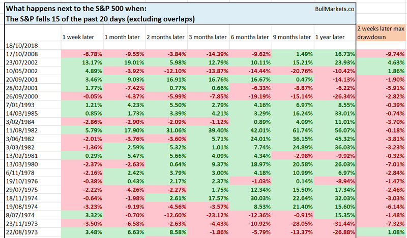The image size is (407, 238).
Task: Click the '2 months later' header cell
Action: [x=165, y=37]
